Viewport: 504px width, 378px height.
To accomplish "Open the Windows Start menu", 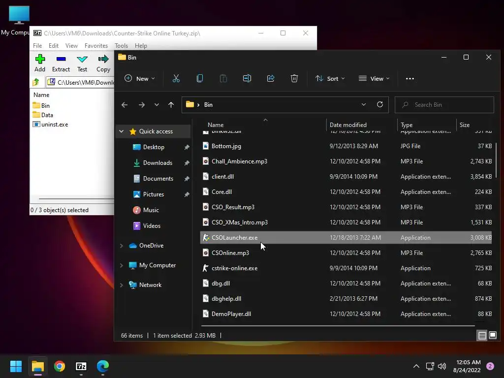I will [16, 366].
